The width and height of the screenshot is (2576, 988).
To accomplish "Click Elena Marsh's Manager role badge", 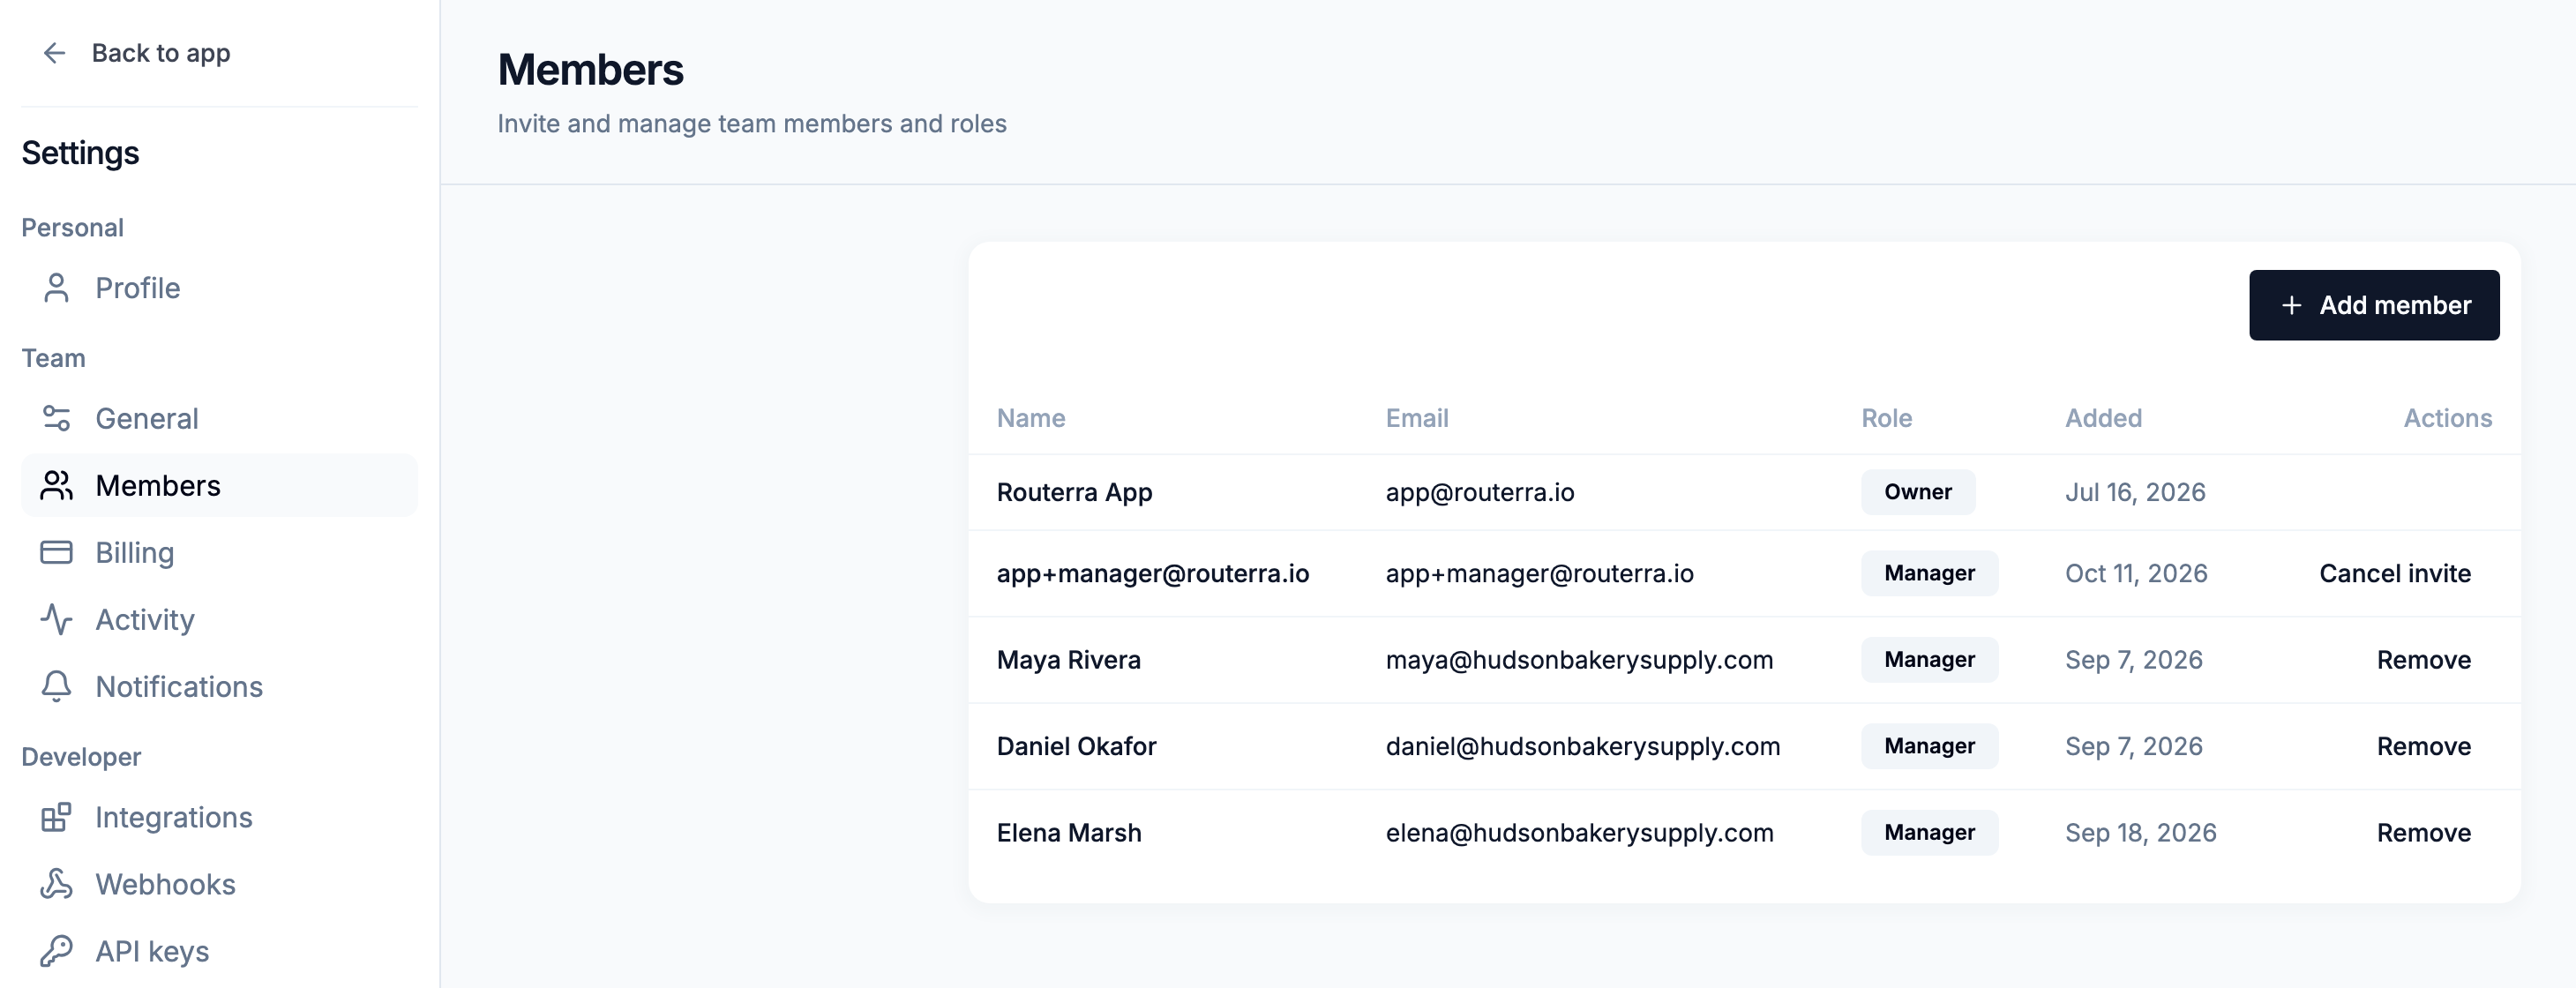I will point(1929,833).
